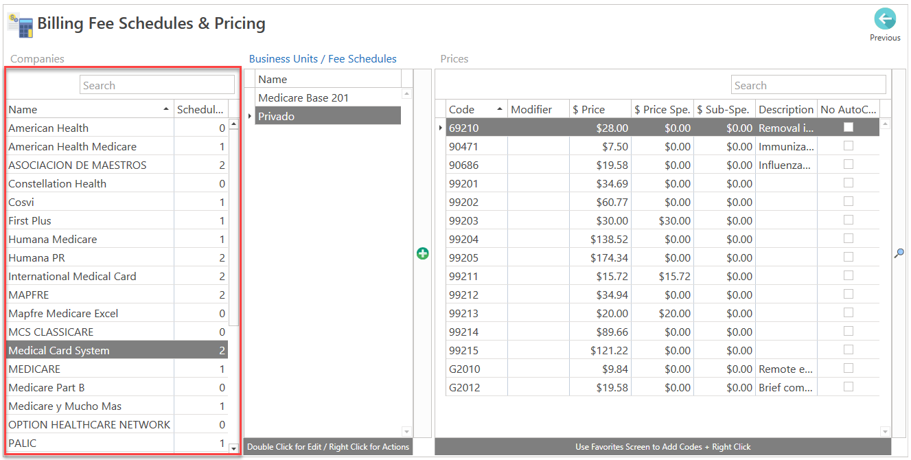Screen dimensions: 911x460
Task: Sort companies by Name column header
Action: tap(90, 109)
